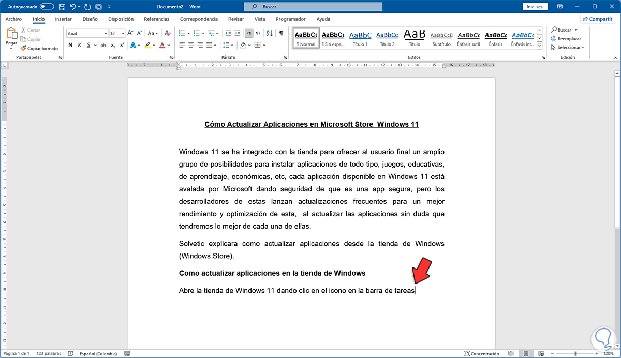Image resolution: width=621 pixels, height=358 pixels.
Task: Toggle right-to-left text direction
Action: tap(258, 33)
